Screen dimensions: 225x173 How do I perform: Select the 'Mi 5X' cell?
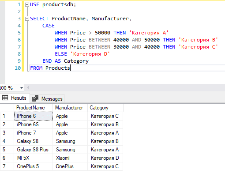34,158
